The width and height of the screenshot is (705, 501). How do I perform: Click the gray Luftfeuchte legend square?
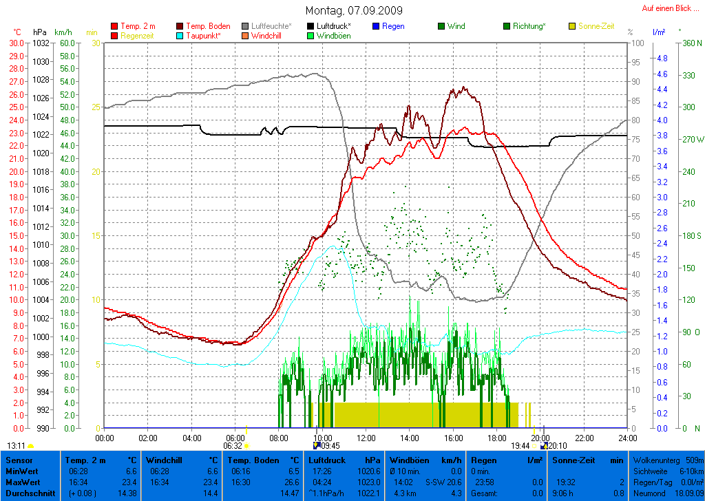[246, 26]
